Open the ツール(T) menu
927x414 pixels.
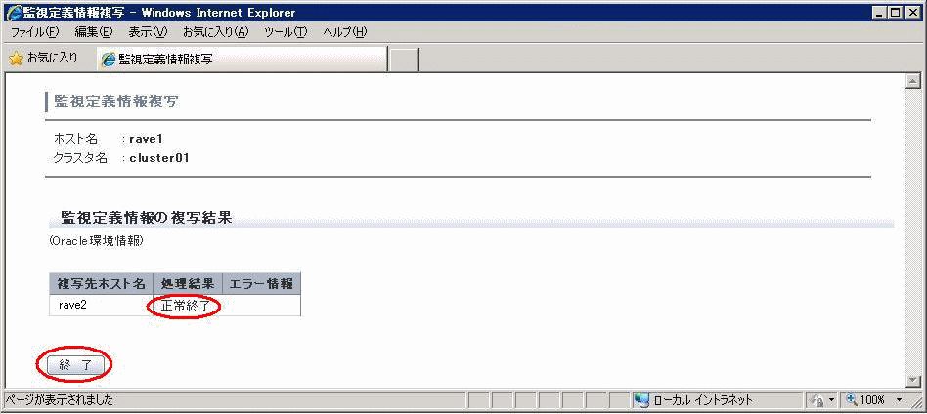[x=286, y=32]
